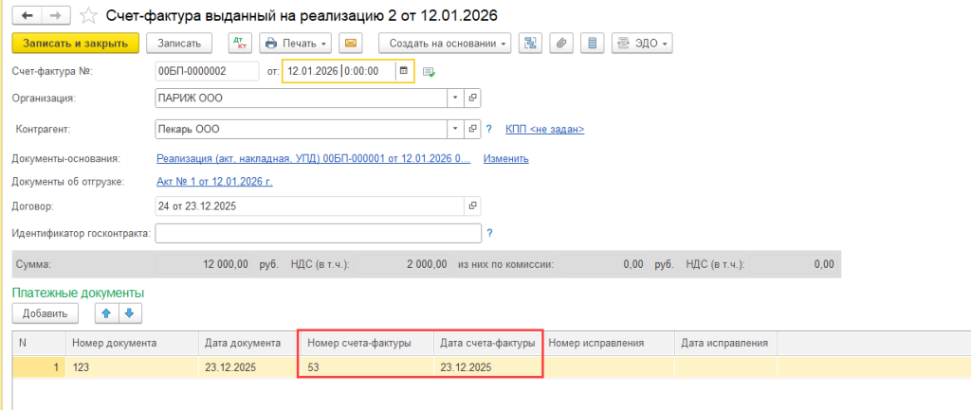Viewport: 971px width, 410px height.
Task: Open document structure (related documents) icon
Action: [530, 44]
